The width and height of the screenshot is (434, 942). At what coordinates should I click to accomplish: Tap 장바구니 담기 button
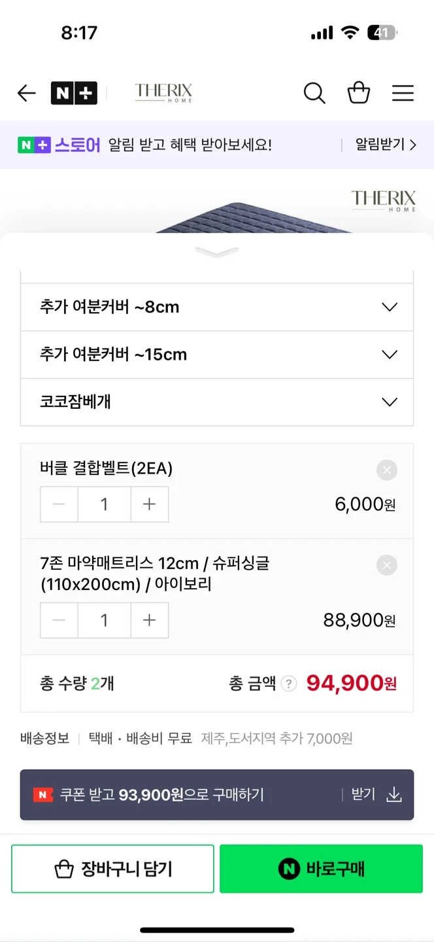[x=112, y=869]
